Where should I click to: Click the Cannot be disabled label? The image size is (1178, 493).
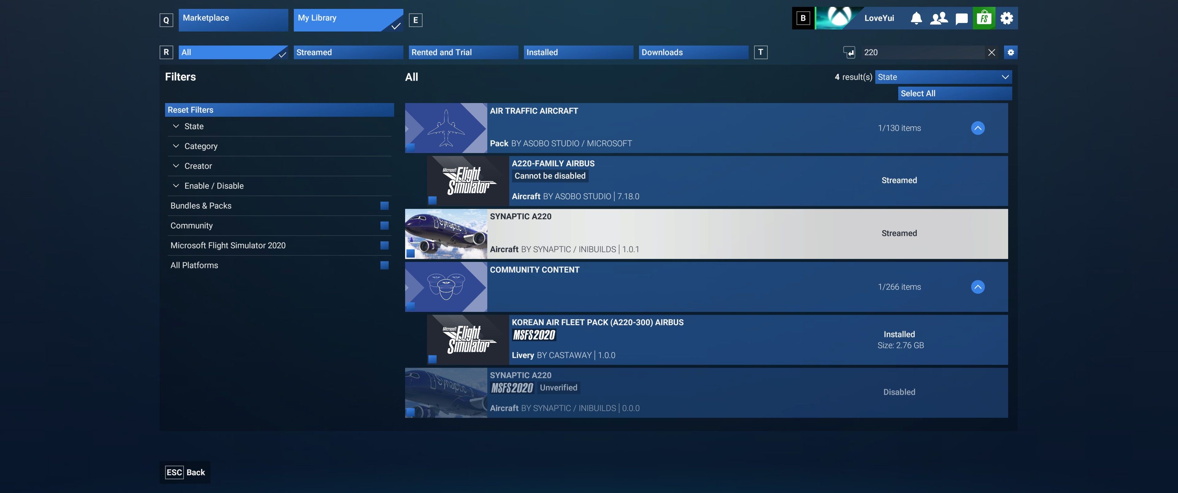click(550, 176)
